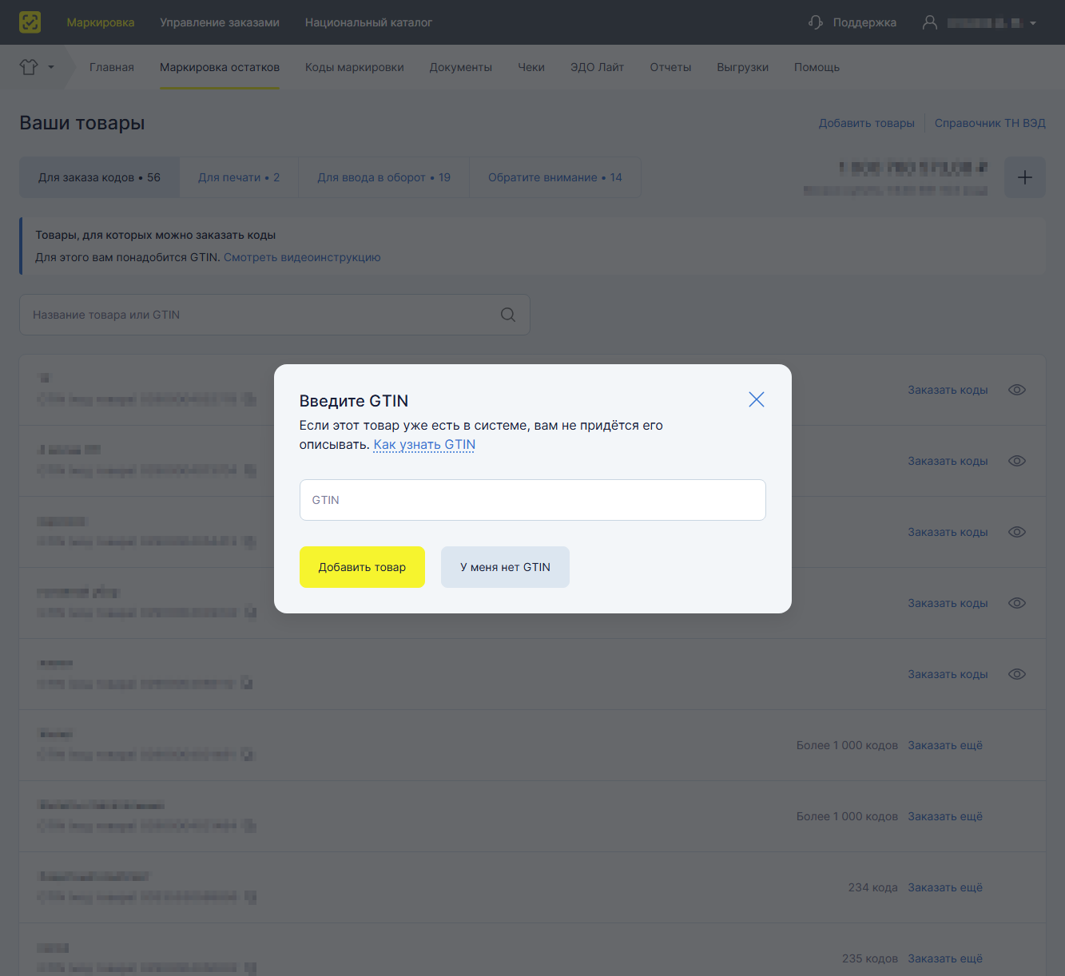The image size is (1065, 976).
Task: Open the Поддержка headset icon
Action: point(816,22)
